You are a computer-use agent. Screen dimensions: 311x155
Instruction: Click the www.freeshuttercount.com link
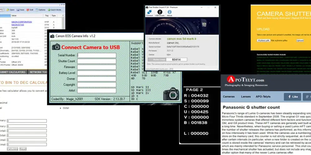(160, 69)
